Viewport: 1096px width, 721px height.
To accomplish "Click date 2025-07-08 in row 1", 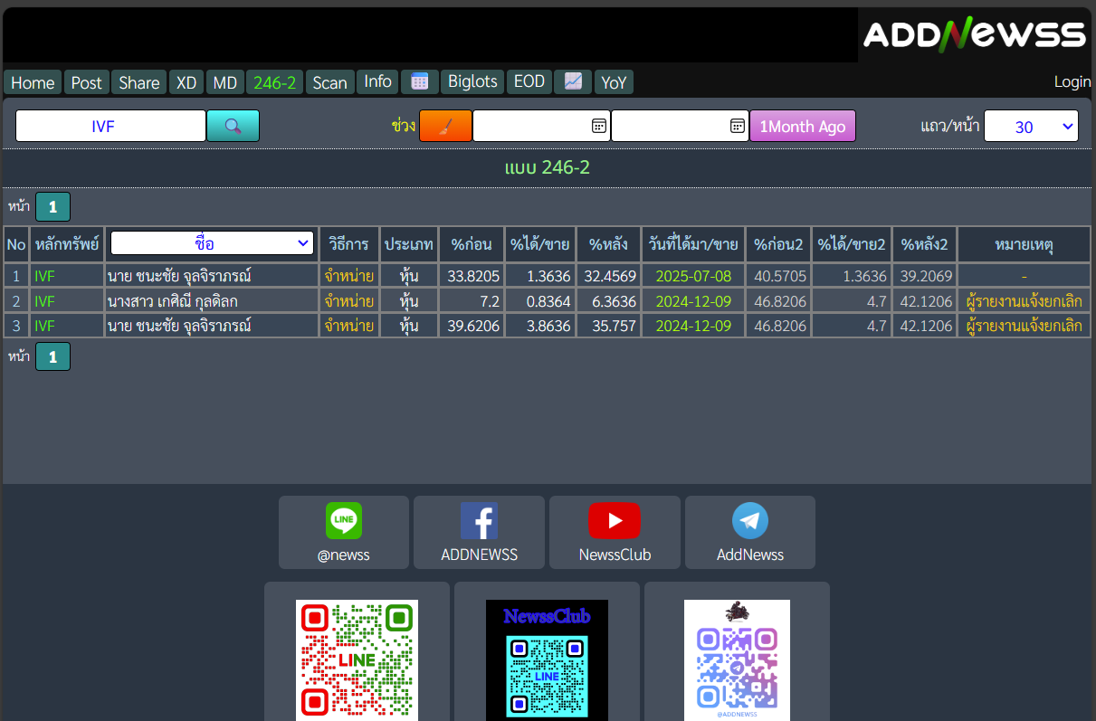I will (x=693, y=276).
